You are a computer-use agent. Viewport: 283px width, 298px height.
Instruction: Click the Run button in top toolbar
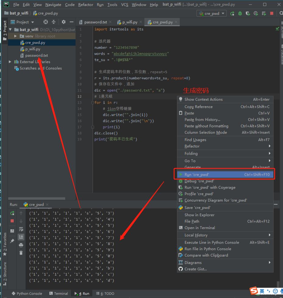(x=232, y=13)
